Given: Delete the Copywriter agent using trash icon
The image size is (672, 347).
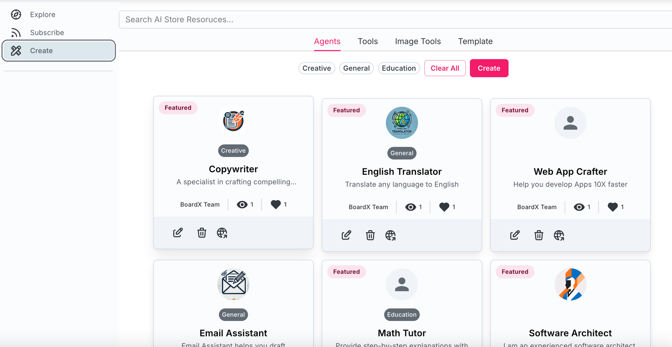Looking at the screenshot, I should click(x=202, y=233).
